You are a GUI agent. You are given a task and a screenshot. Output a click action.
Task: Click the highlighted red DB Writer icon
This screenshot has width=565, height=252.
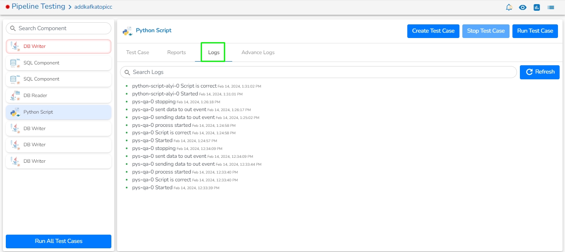tap(15, 46)
